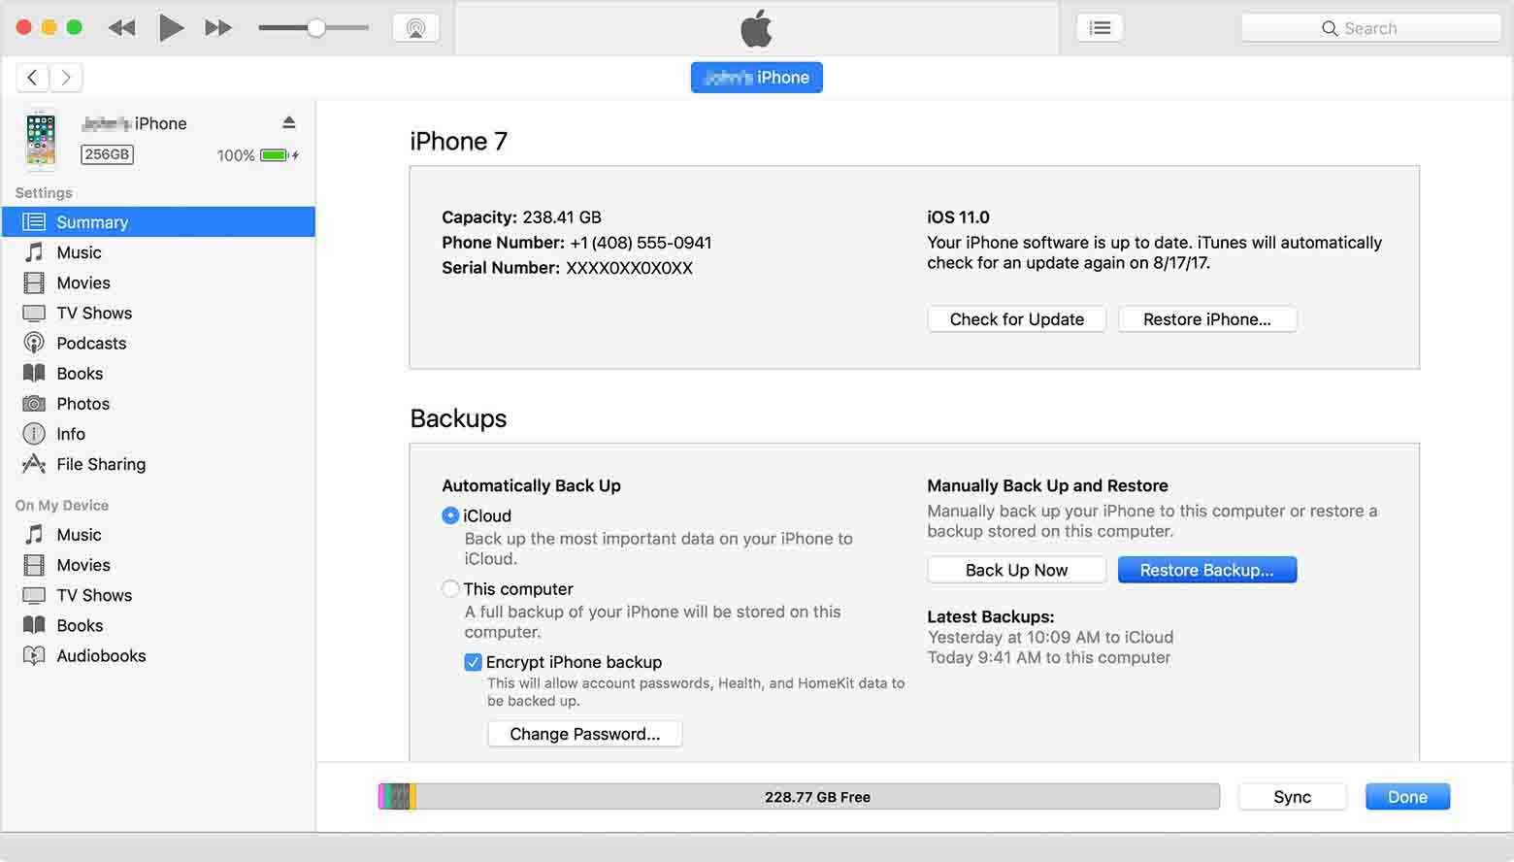Image resolution: width=1514 pixels, height=862 pixels.
Task: Click the Restore Backup button
Action: [1206, 570]
